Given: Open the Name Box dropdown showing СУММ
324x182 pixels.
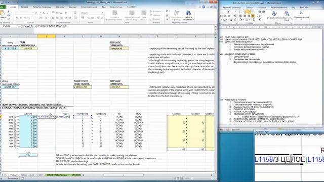Looking at the screenshot, I should tap(19, 26).
